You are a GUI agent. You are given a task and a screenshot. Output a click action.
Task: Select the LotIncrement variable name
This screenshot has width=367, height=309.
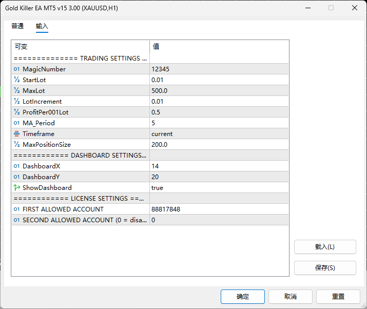[42, 101]
